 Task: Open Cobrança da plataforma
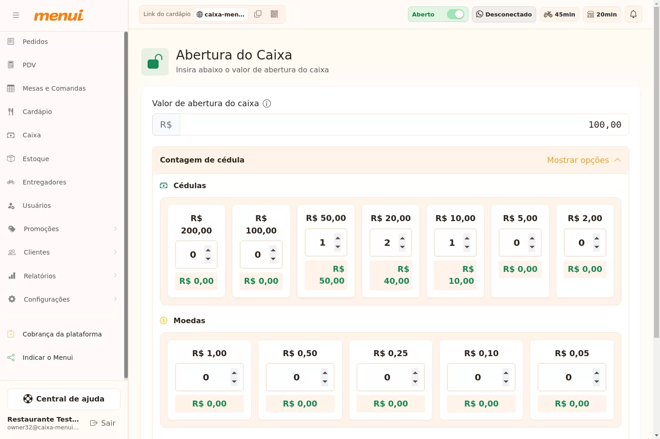[62, 334]
